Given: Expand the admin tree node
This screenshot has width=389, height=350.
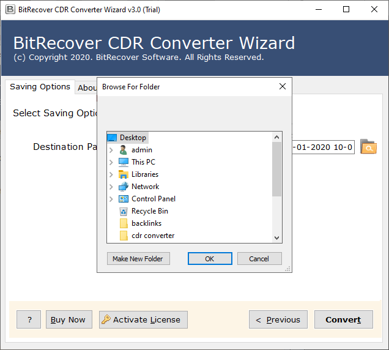Looking at the screenshot, I should [x=111, y=150].
